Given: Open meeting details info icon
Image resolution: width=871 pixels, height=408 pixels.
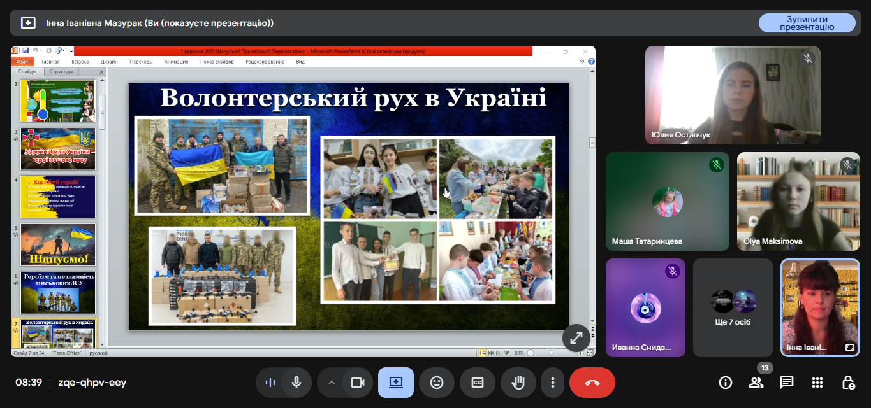Looking at the screenshot, I should [725, 383].
